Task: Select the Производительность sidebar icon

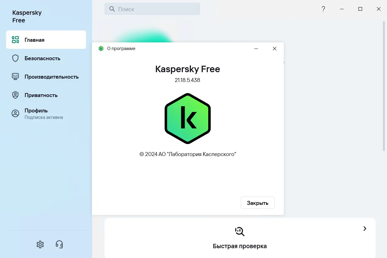Action: click(15, 76)
